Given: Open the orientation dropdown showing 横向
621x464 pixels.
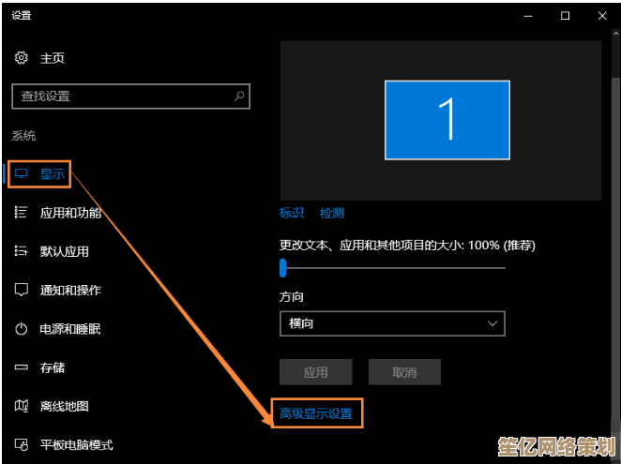Looking at the screenshot, I should pyautogui.click(x=392, y=323).
